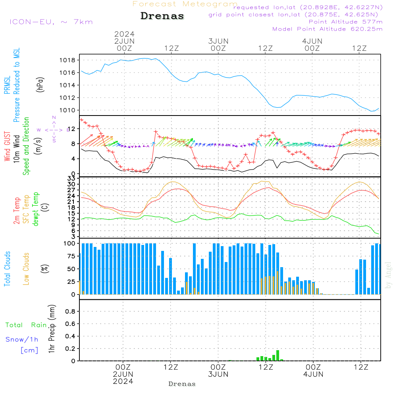397x397 pixels.
Task: Click the '4JUN 00Z' label above the chart
Action: pos(312,44)
